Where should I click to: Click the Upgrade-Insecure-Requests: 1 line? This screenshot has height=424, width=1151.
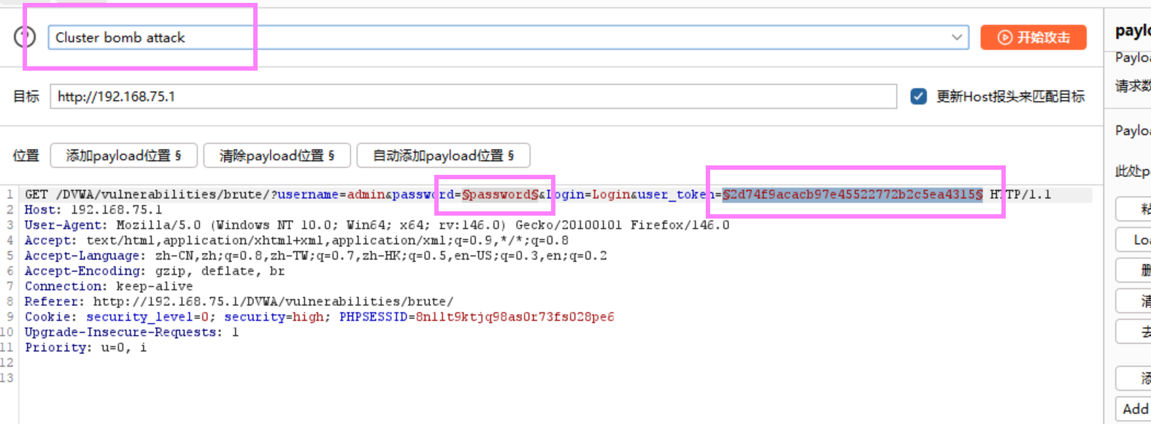pyautogui.click(x=131, y=332)
